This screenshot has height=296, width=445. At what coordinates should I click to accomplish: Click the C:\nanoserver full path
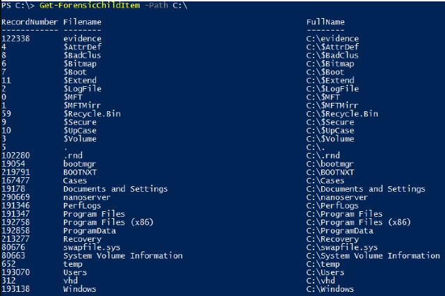tap(337, 197)
